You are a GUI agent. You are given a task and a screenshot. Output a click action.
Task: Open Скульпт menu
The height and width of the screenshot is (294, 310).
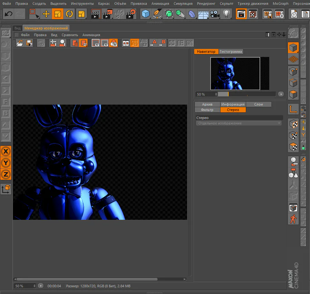tap(226, 3)
